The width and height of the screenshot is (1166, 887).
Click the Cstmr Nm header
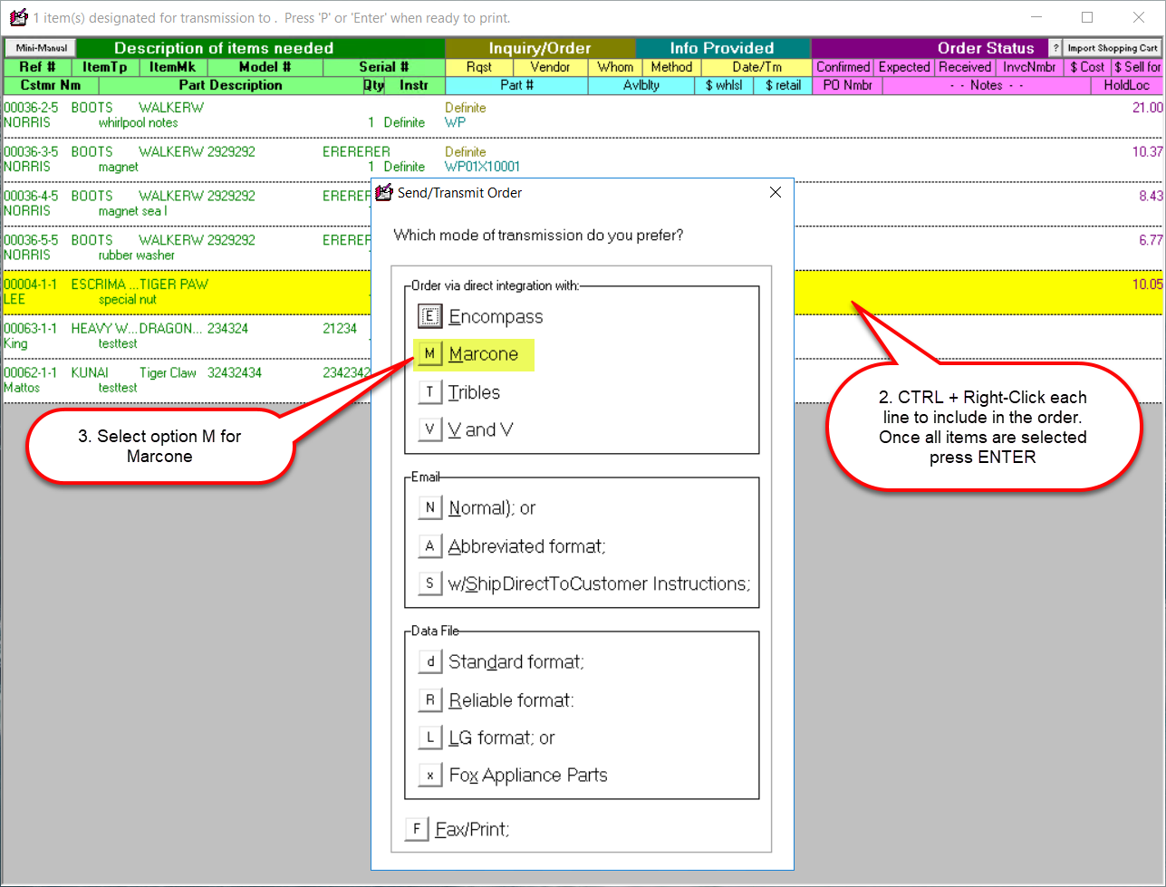[51, 85]
